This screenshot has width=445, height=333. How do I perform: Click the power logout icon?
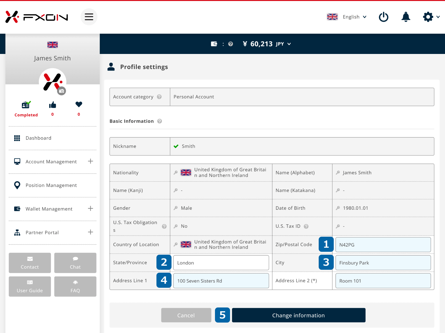tap(384, 17)
